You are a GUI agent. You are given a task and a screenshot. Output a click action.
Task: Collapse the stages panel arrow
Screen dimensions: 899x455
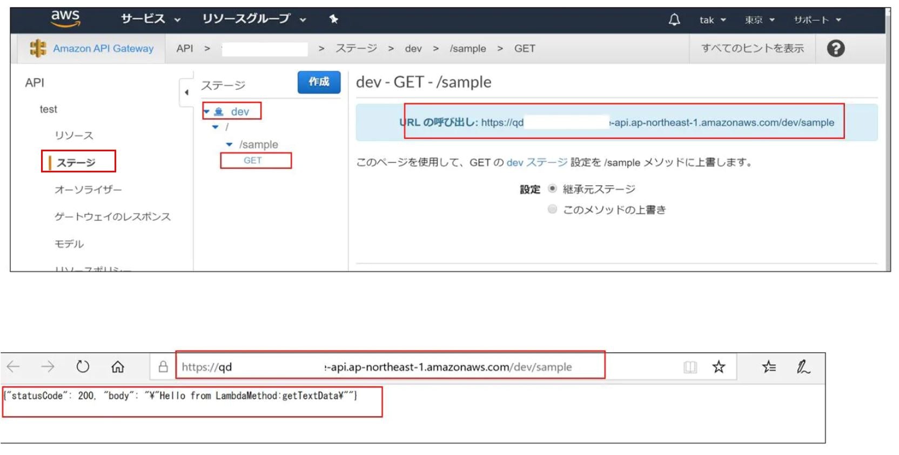coord(186,92)
